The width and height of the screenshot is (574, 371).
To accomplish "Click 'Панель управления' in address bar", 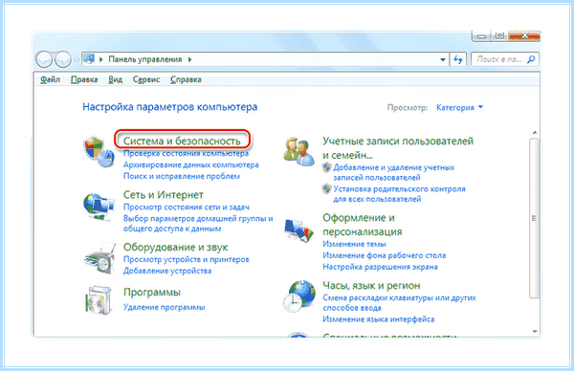I will click(x=145, y=59).
